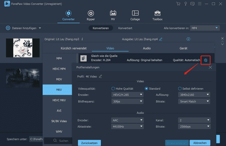This screenshot has width=226, height=146.
Task: Open the feedback chat icon
Action: click(192, 4)
